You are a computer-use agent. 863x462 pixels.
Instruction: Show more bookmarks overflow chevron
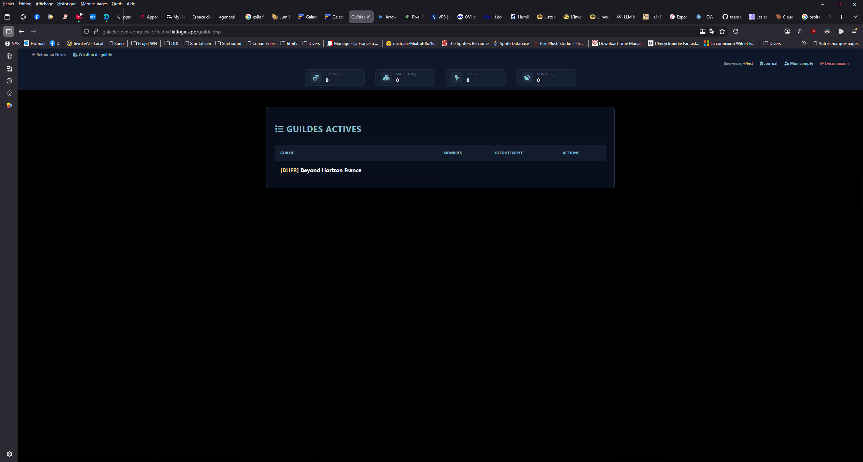(804, 43)
